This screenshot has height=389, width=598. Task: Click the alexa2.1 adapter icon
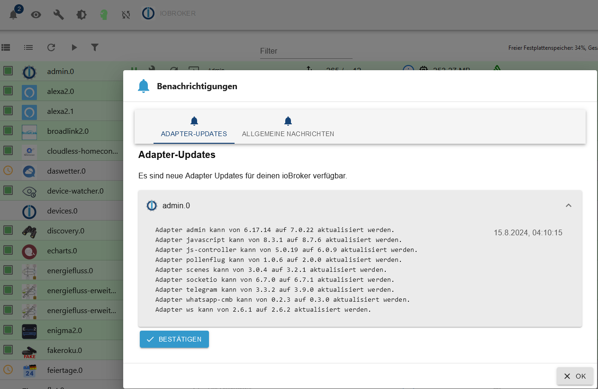click(29, 111)
